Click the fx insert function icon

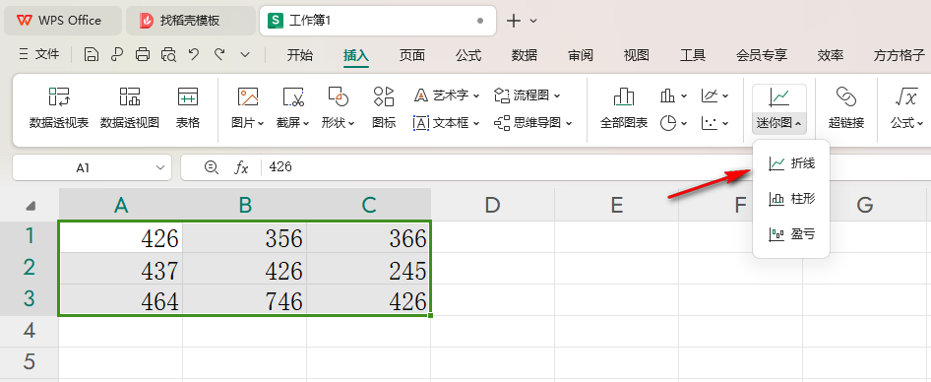tap(241, 167)
